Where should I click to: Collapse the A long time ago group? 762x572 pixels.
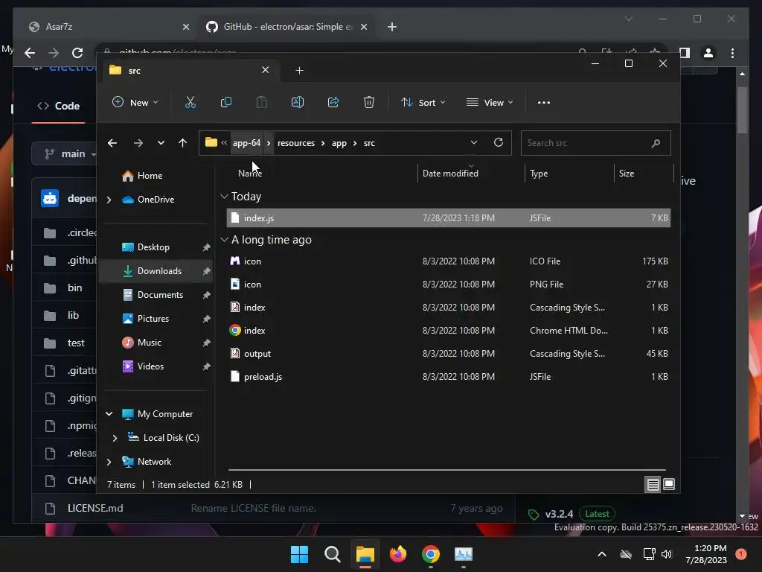click(x=224, y=240)
